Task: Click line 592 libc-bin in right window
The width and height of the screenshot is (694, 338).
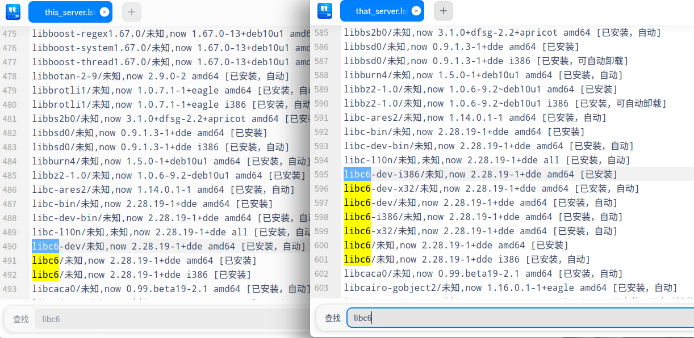Action: coord(464,132)
